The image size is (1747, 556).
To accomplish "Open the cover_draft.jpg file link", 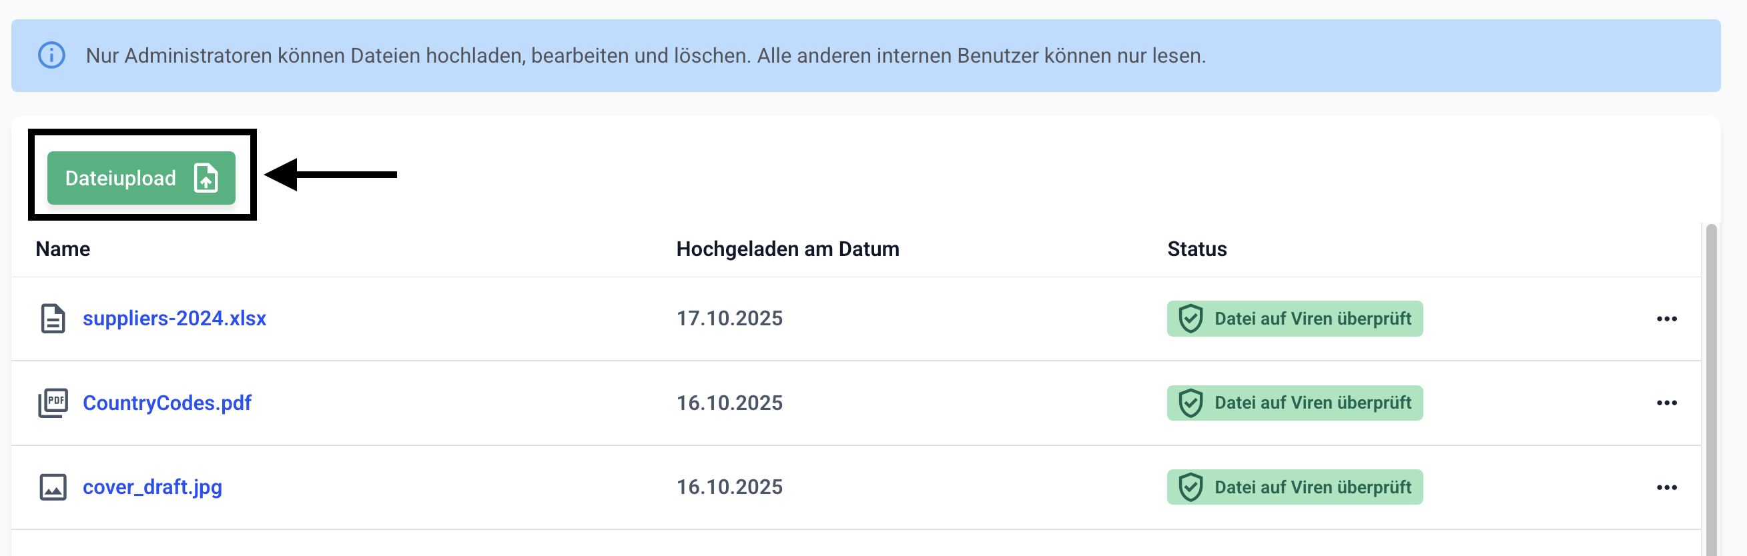I will pyautogui.click(x=153, y=487).
